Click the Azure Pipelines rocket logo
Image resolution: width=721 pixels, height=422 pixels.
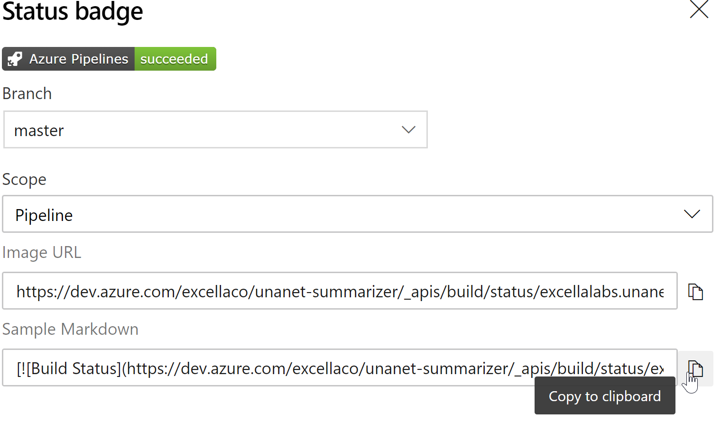point(14,59)
